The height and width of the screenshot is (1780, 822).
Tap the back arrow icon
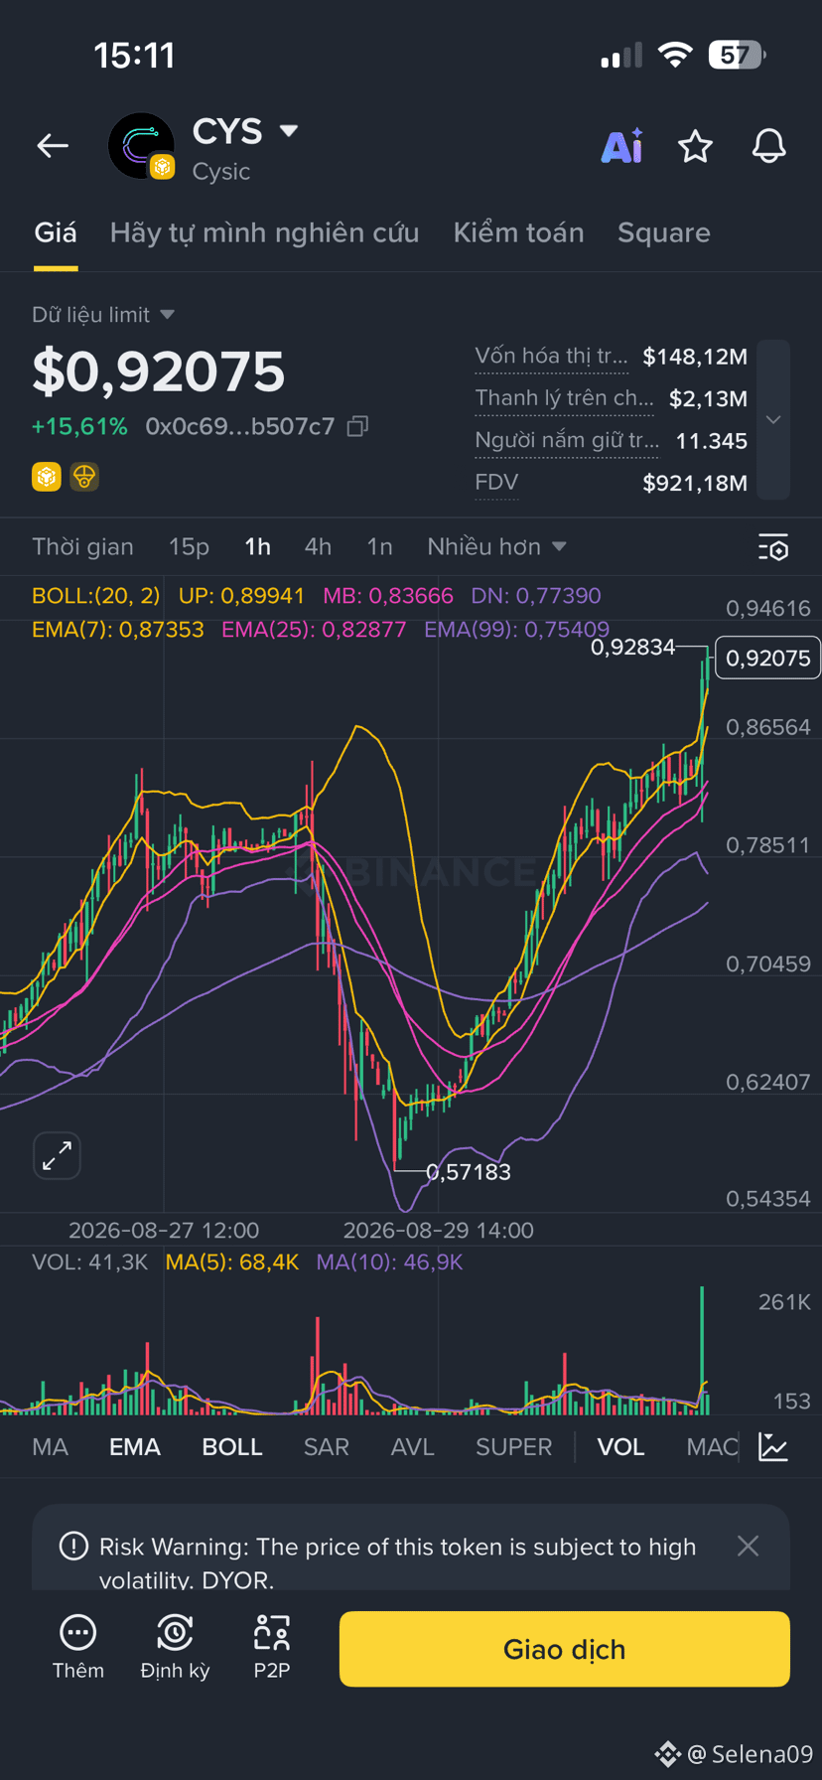(x=53, y=146)
